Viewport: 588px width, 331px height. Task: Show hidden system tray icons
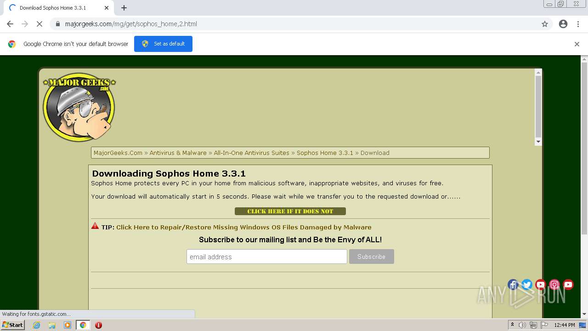512,325
